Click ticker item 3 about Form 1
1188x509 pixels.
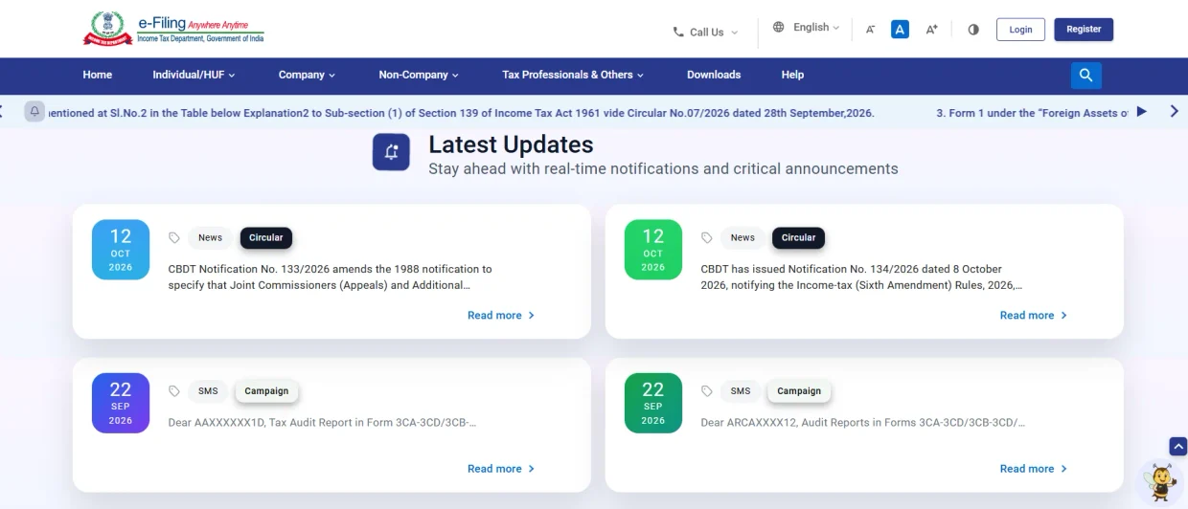tap(1032, 113)
